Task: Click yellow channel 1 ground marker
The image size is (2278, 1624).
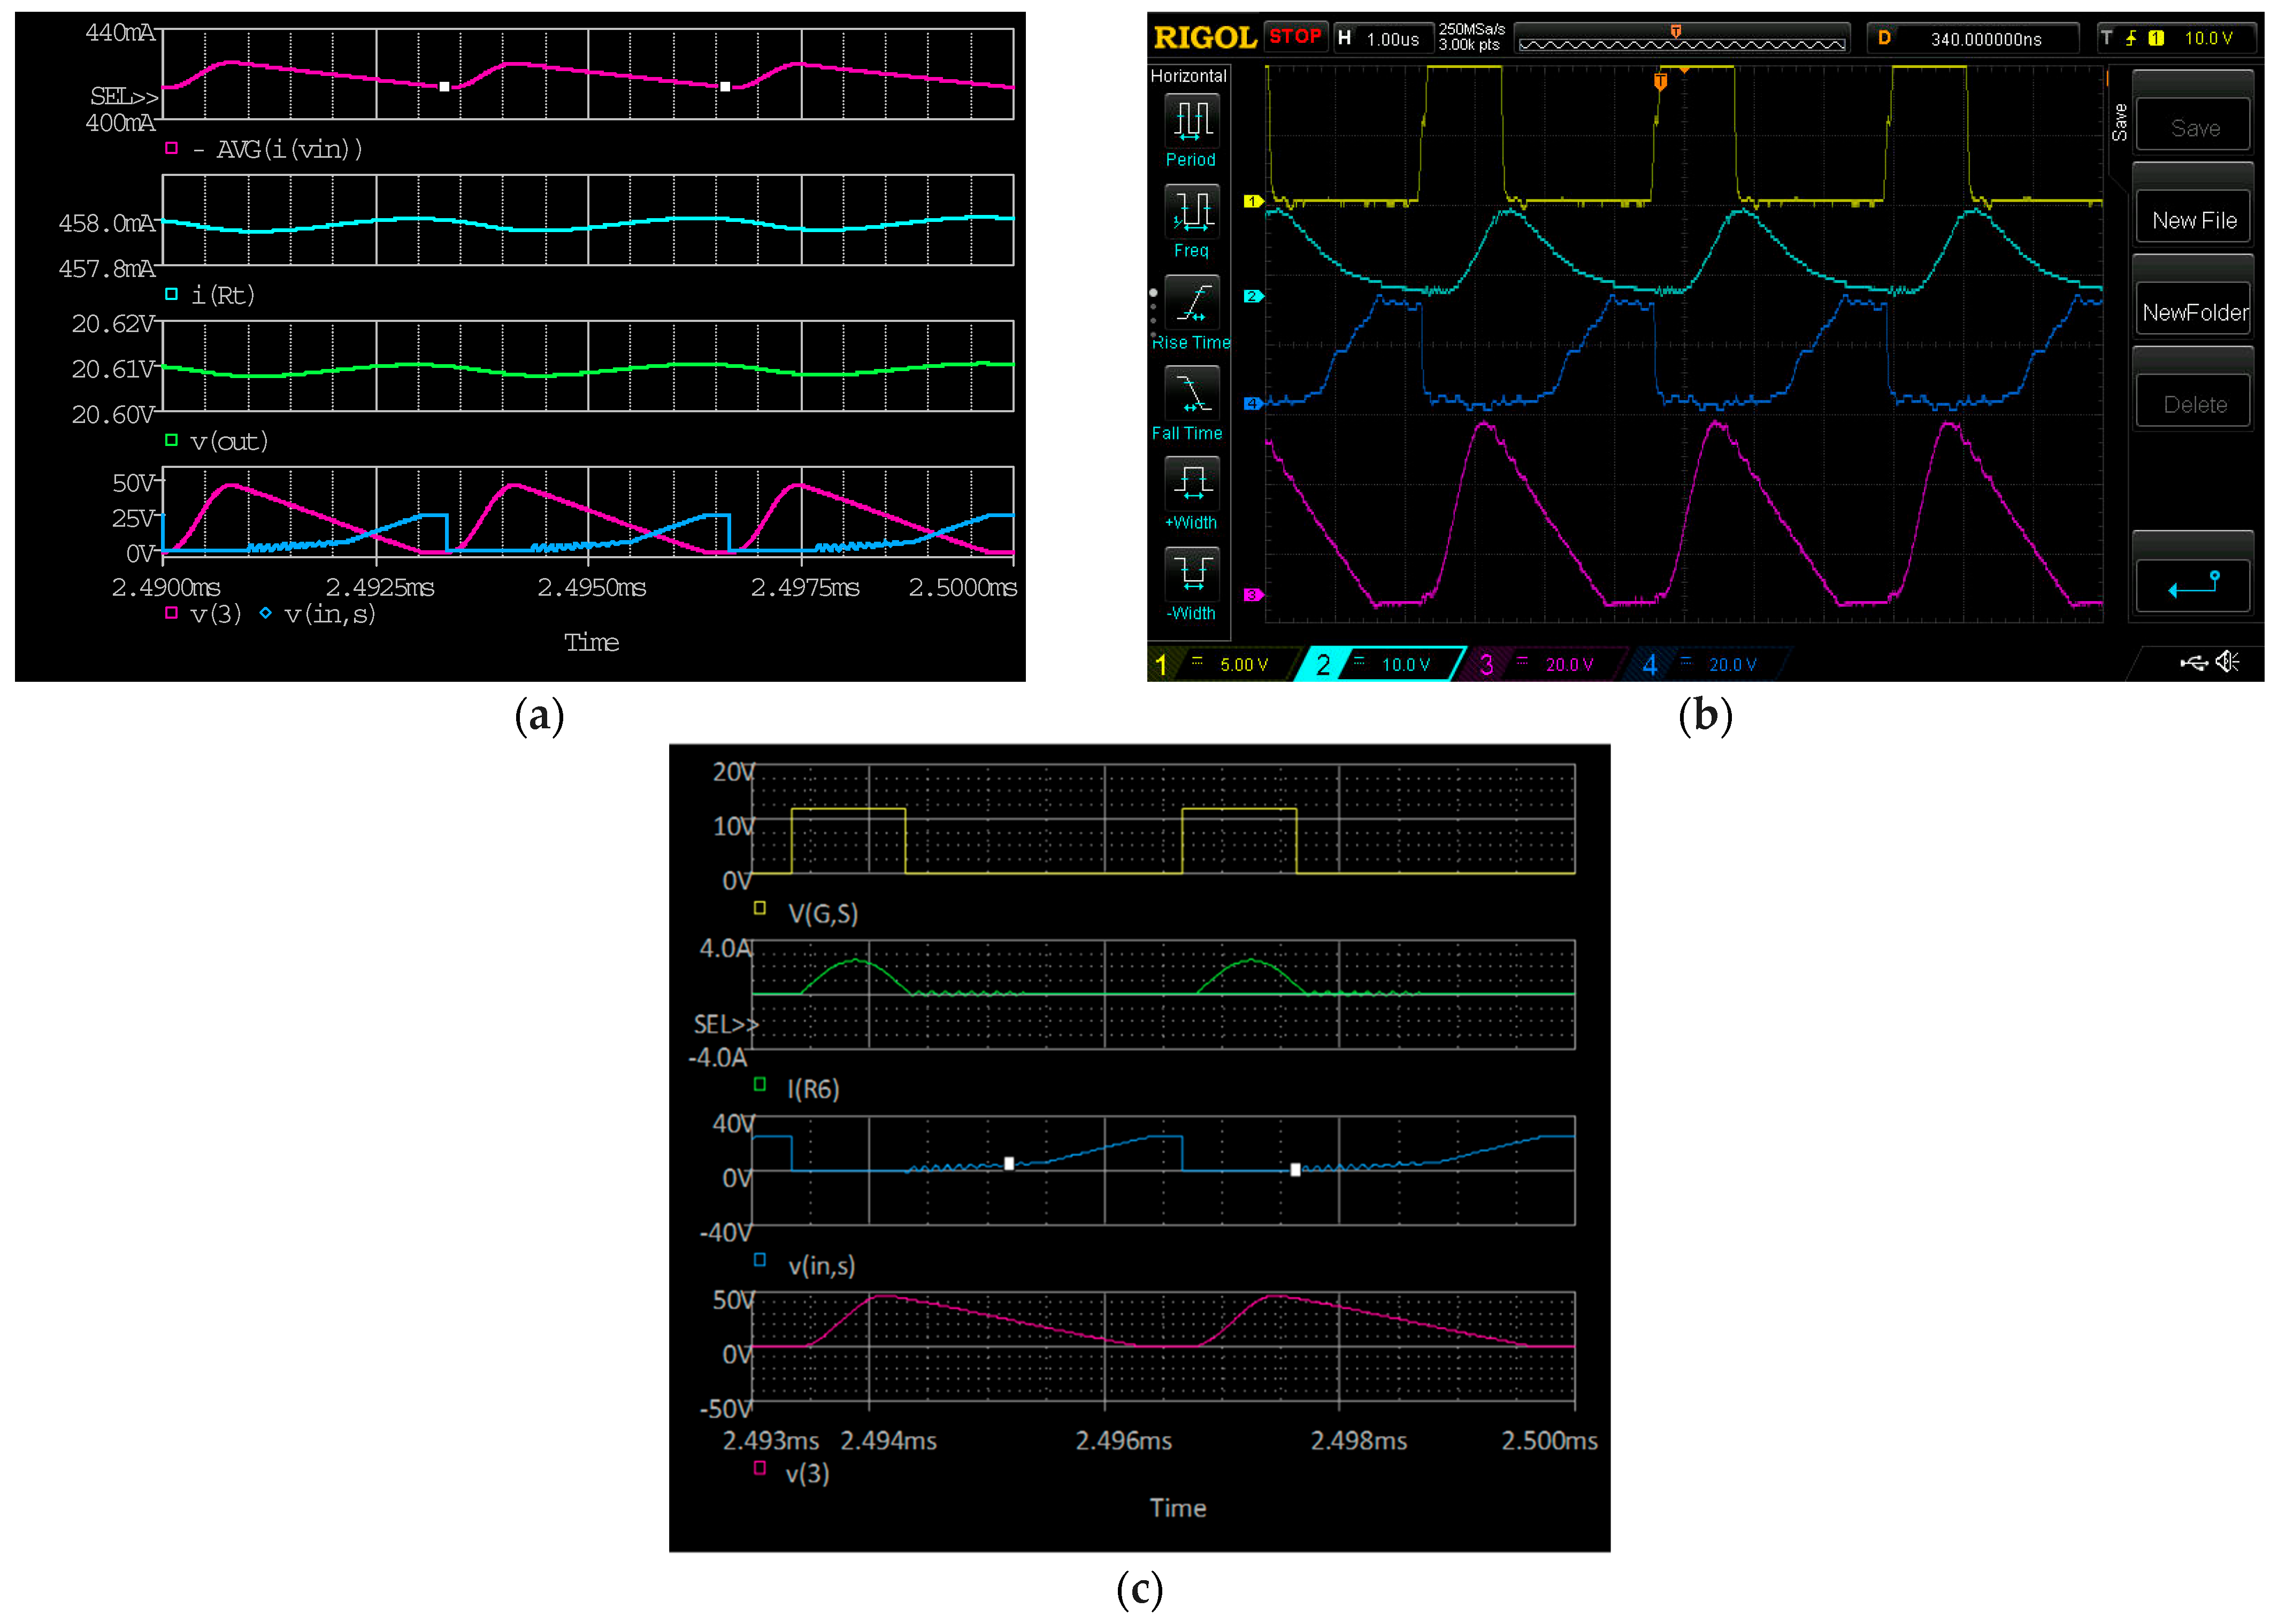Action: [1253, 201]
